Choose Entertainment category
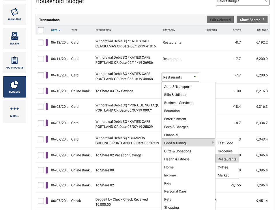277x210 pixels. [188, 119]
